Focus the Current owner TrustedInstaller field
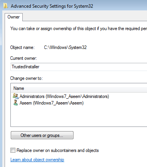The height and width of the screenshot is (167, 147). point(79,67)
